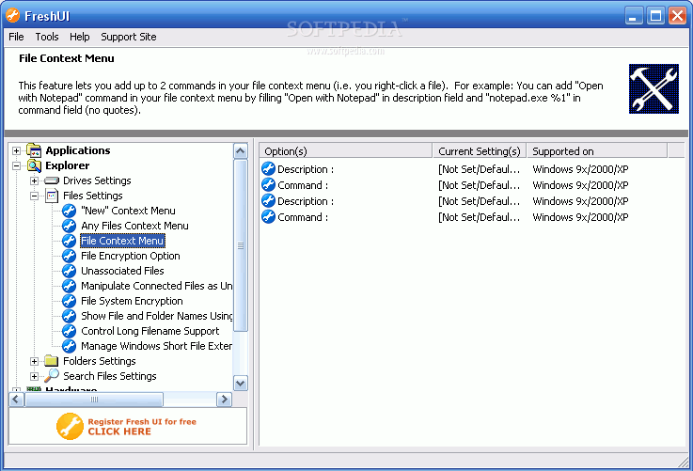Expand the Folders Settings node
This screenshot has width=693, height=471.
click(x=34, y=361)
